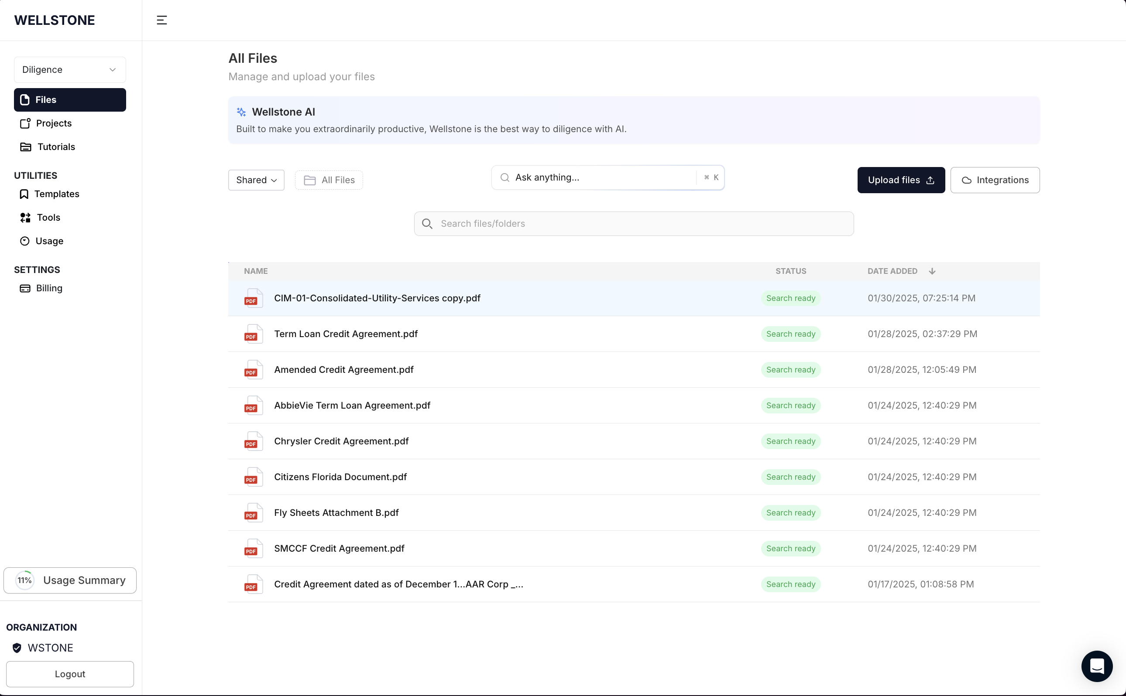
Task: Sort the table by Name column
Action: point(256,271)
